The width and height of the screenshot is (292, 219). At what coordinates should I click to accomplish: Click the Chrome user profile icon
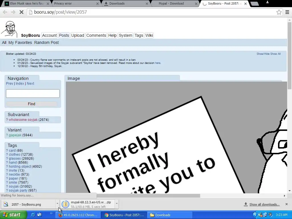tap(267, 2)
